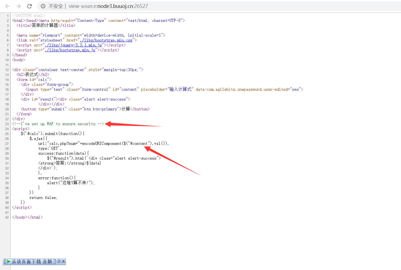Click the type:'GET' line
This screenshot has width=401, height=270.
[50, 148]
